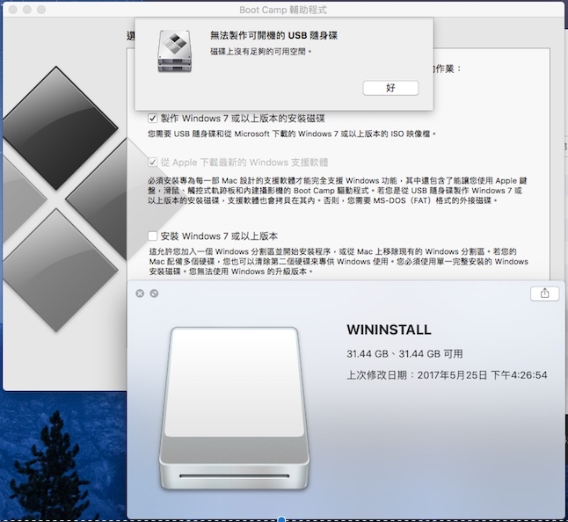Click the message 磁碟上沒有足夠的可用空間

pos(261,52)
